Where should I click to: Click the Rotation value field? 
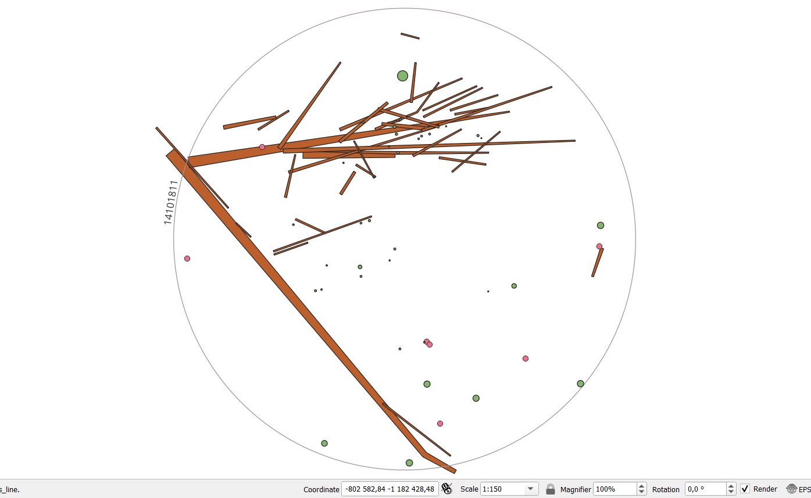click(705, 489)
